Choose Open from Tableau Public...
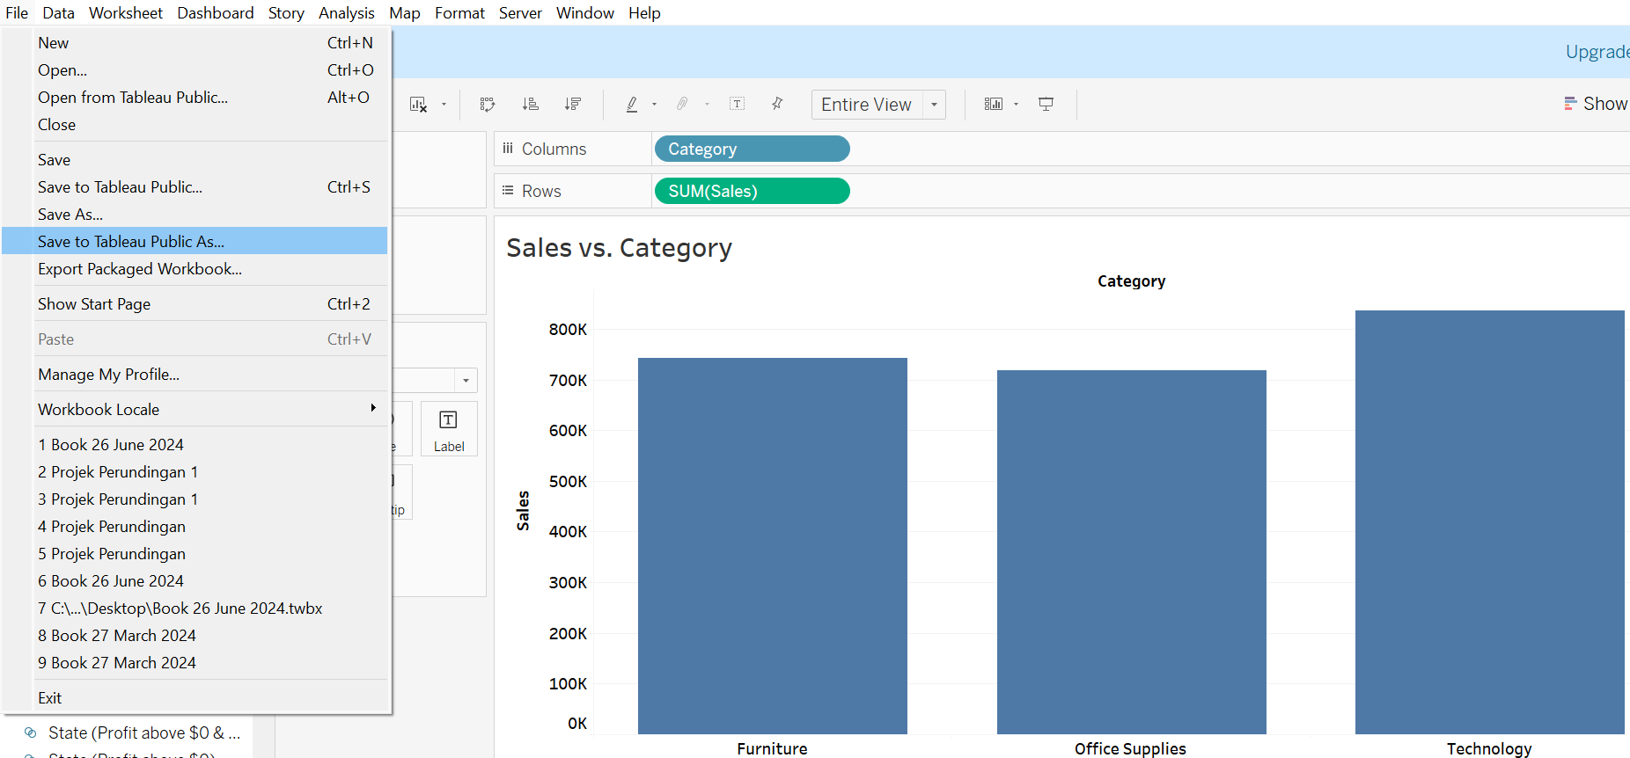The height and width of the screenshot is (758, 1630). point(195,98)
